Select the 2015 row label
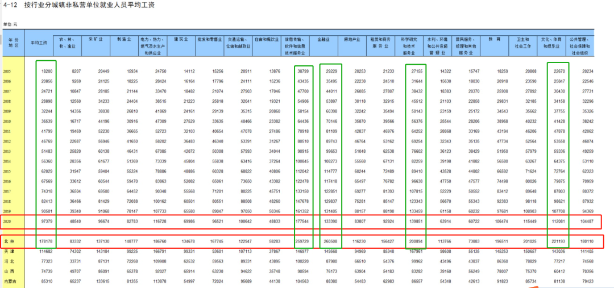Viewport: 614px width, 288px height. [7, 172]
